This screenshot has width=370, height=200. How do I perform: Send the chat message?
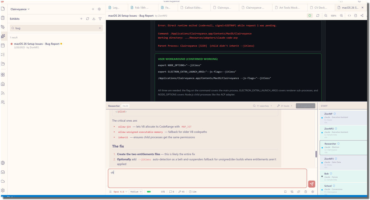(x=312, y=184)
